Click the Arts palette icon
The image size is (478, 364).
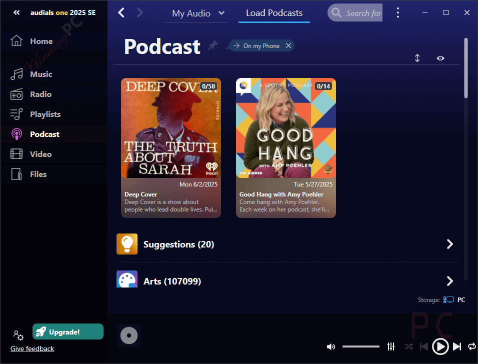click(x=127, y=279)
